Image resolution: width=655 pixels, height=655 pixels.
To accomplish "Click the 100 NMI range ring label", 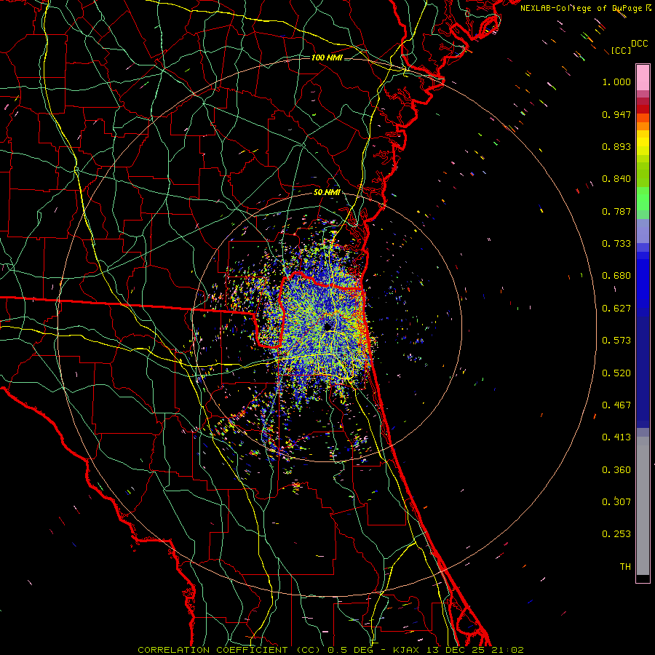I will pyautogui.click(x=327, y=57).
